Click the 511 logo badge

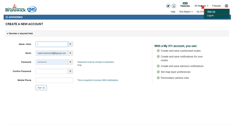point(32,9)
